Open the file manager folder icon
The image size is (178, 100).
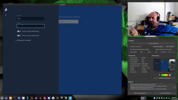(x=19, y=98)
